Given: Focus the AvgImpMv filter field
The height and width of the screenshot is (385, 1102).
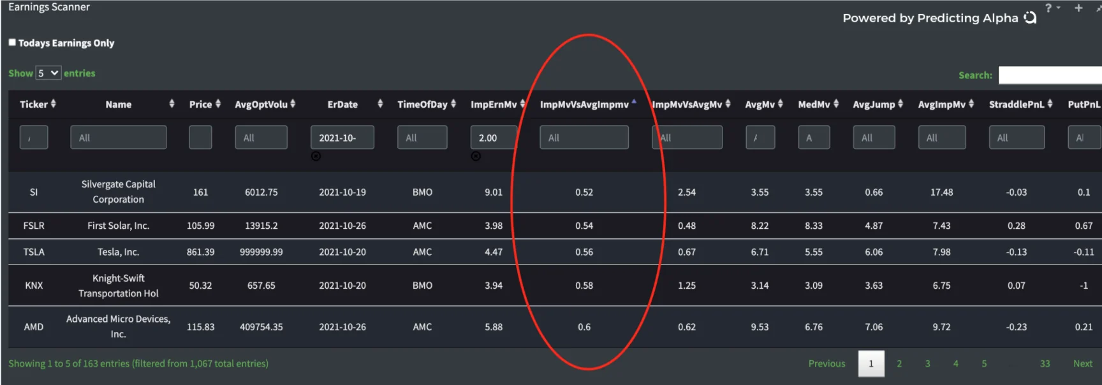Looking at the screenshot, I should click(x=942, y=137).
